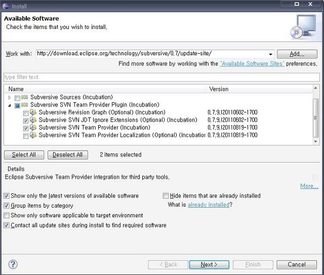Click the More... details link
324x275 pixels.
pyautogui.click(x=309, y=186)
